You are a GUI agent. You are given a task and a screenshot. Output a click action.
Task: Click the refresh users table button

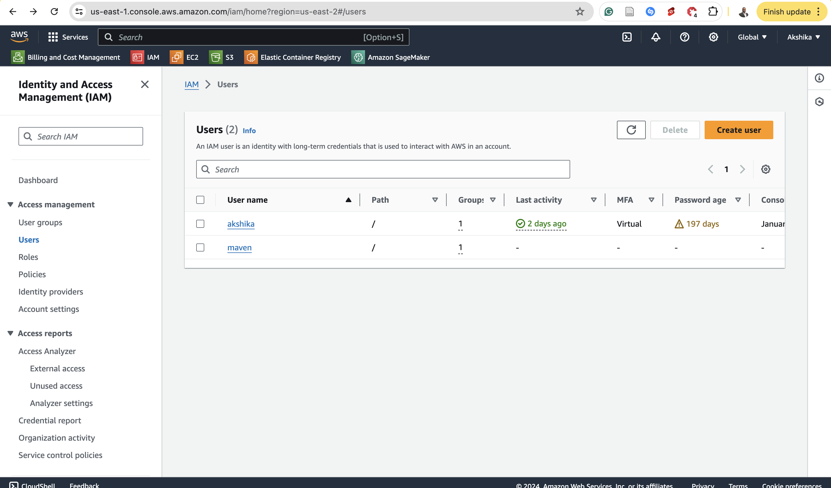(x=631, y=130)
